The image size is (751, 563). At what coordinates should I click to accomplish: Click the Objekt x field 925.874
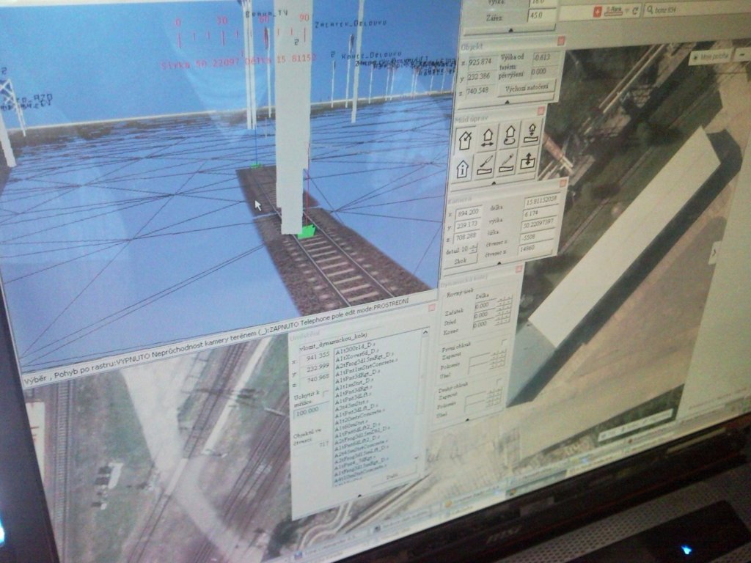[481, 62]
